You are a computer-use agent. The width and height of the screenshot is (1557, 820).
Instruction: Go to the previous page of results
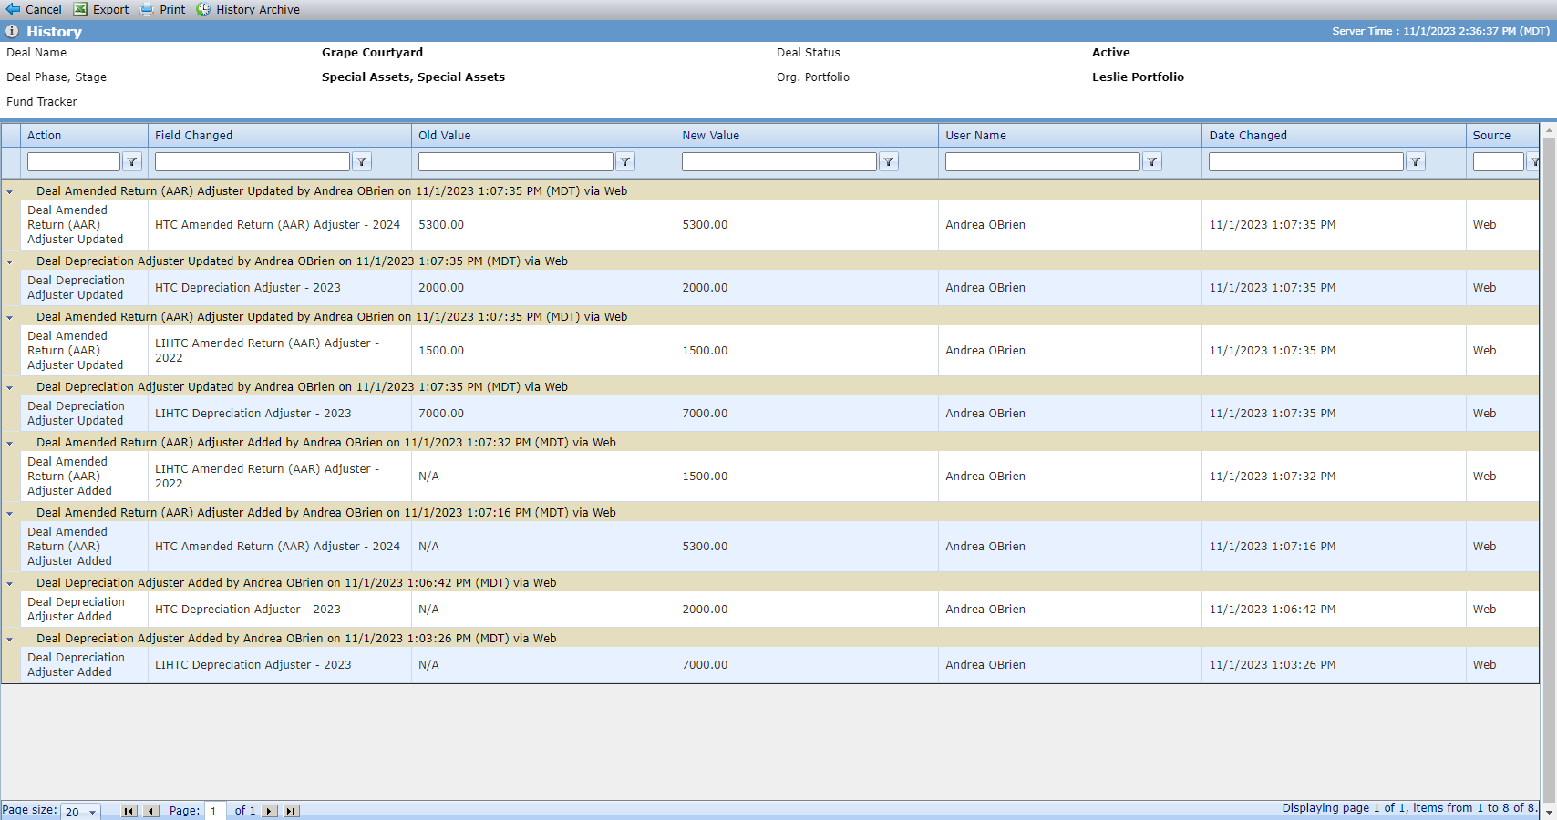coord(151,811)
